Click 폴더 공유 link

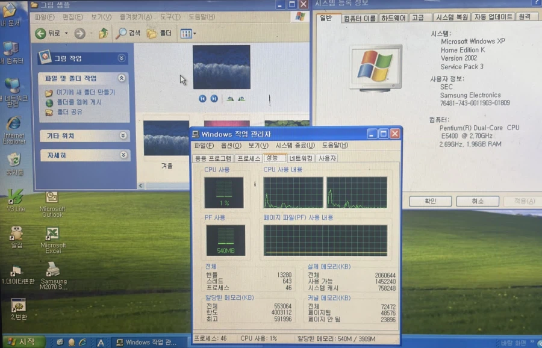click(x=69, y=112)
